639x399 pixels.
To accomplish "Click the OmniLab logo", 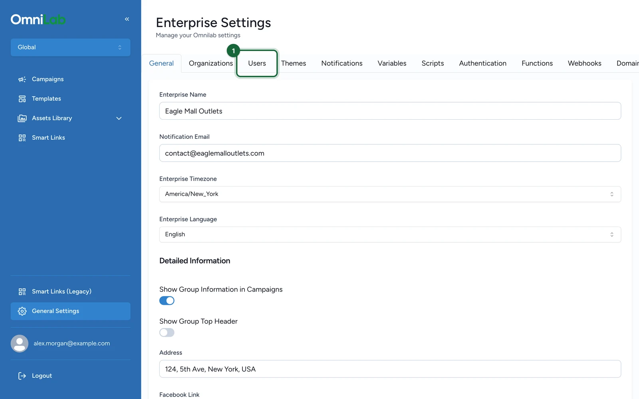I will click(x=38, y=20).
